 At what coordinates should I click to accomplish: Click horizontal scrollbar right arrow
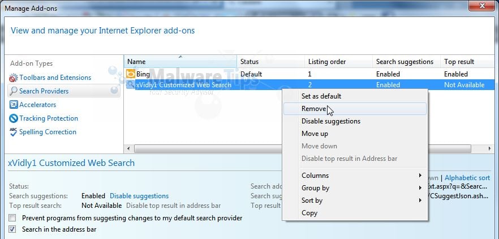click(489, 149)
